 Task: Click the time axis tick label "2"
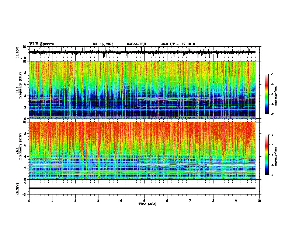[75, 201]
